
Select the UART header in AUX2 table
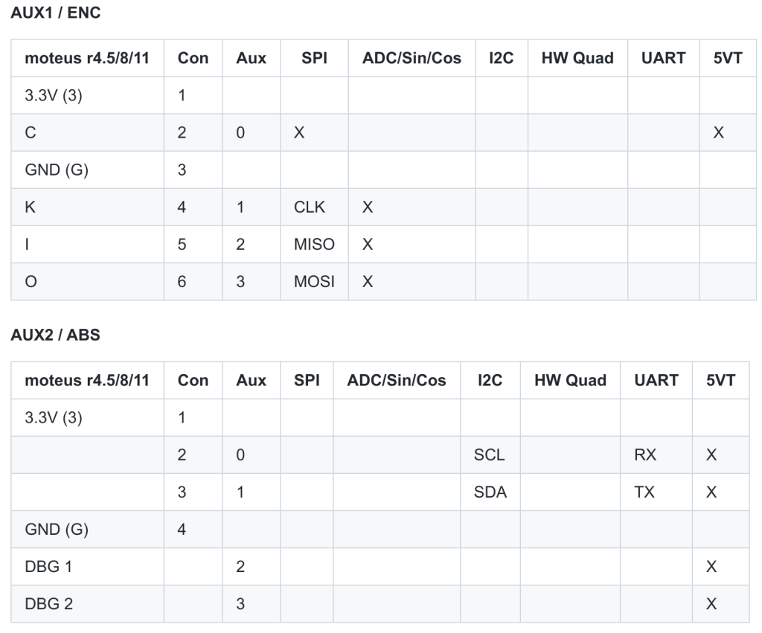pos(656,380)
